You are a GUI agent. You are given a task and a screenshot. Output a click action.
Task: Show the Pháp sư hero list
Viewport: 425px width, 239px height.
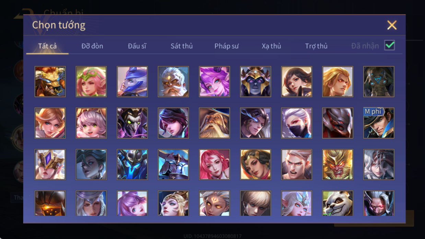pos(226,46)
